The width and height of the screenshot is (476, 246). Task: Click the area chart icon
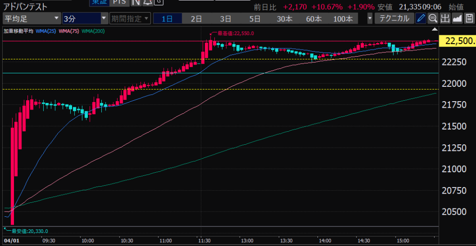[457, 19]
